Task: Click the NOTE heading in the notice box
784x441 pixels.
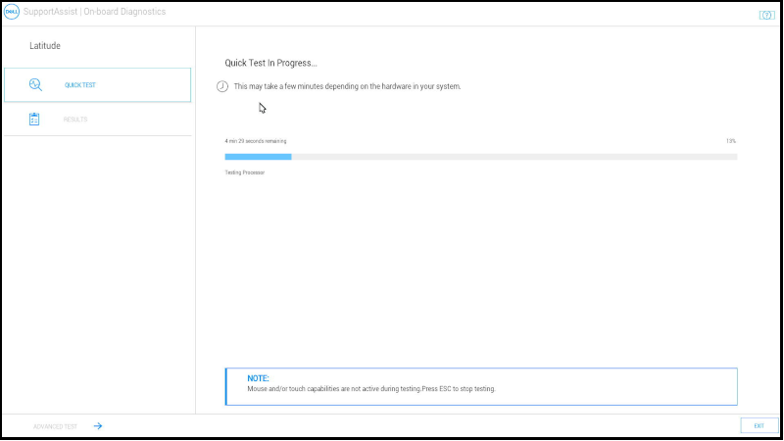Action: (x=258, y=378)
